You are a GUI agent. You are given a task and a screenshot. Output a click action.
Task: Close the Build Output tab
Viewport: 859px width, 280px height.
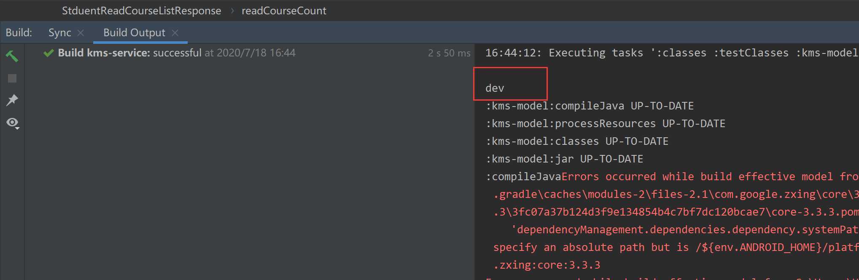coord(175,33)
